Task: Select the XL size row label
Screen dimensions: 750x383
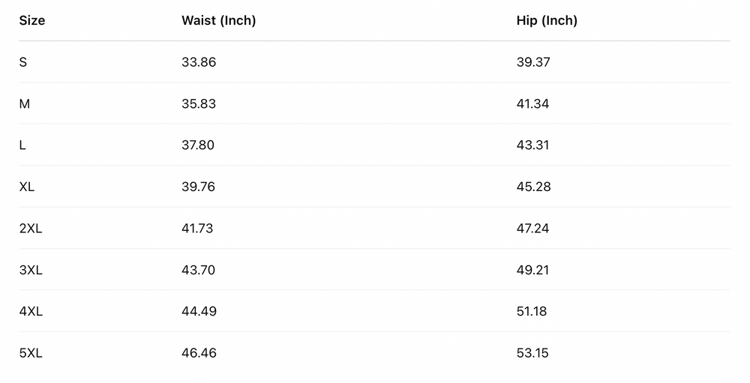Action: coord(27,187)
